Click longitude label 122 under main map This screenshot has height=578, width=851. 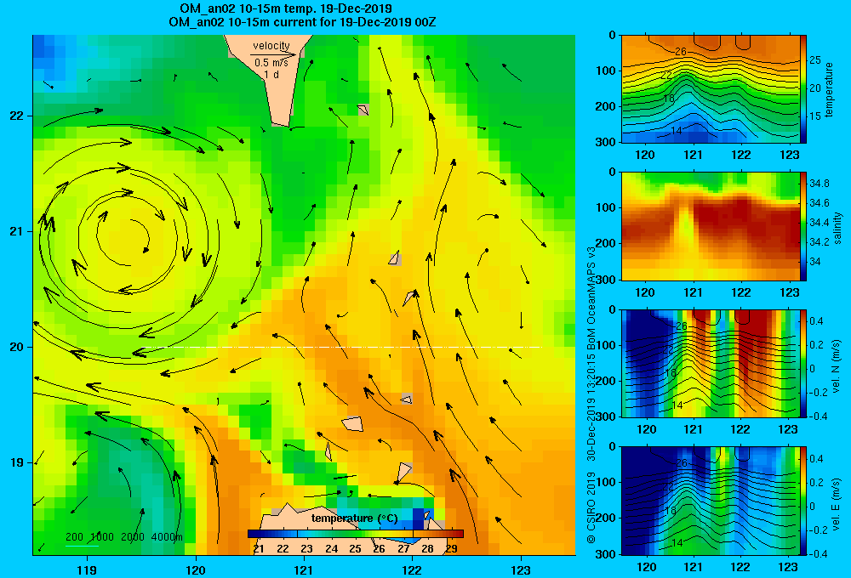tap(413, 569)
